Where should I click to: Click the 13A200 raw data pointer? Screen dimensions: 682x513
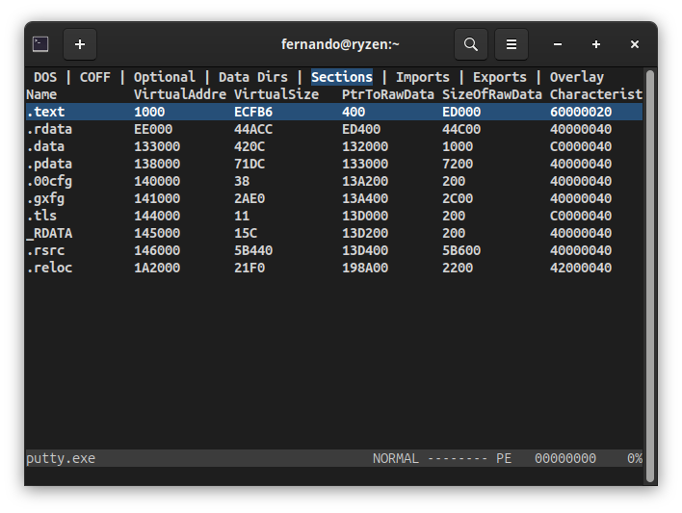click(365, 181)
